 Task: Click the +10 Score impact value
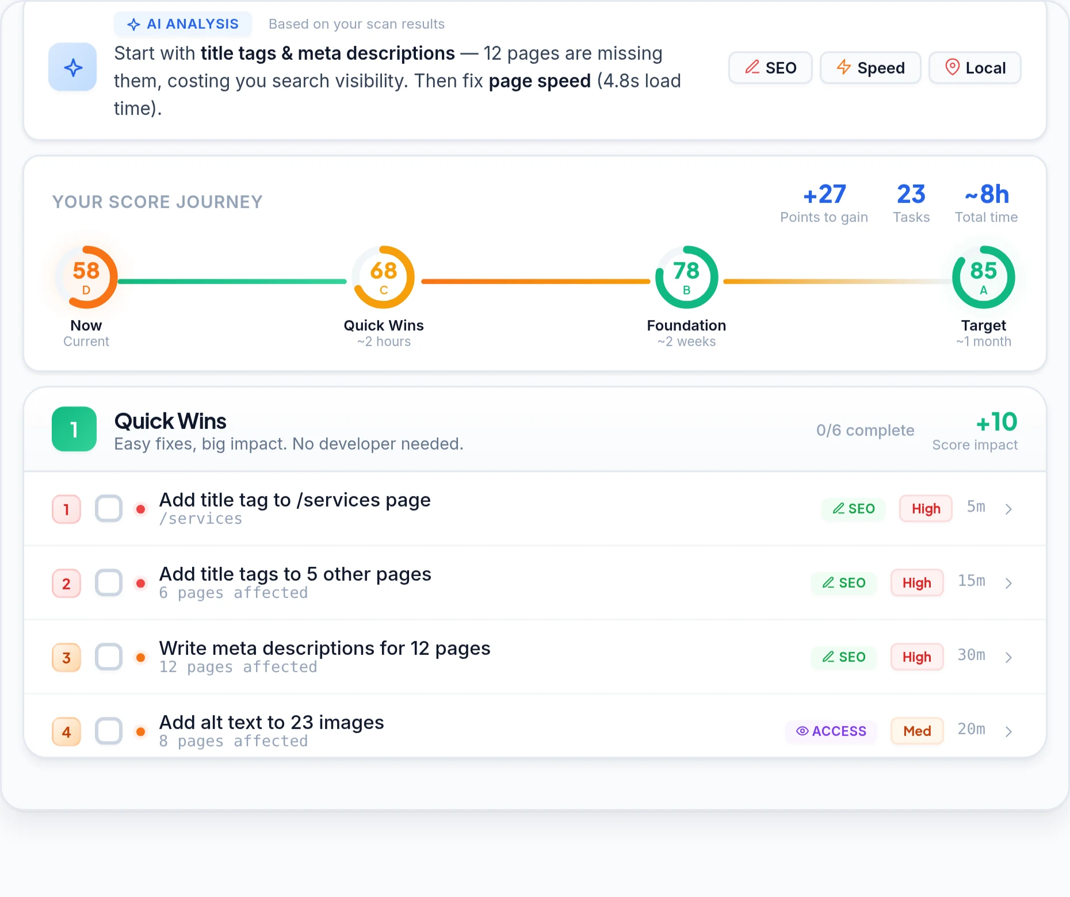point(997,422)
